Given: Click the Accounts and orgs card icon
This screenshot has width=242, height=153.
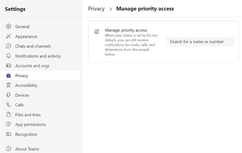Looking at the screenshot, I should (8, 66).
